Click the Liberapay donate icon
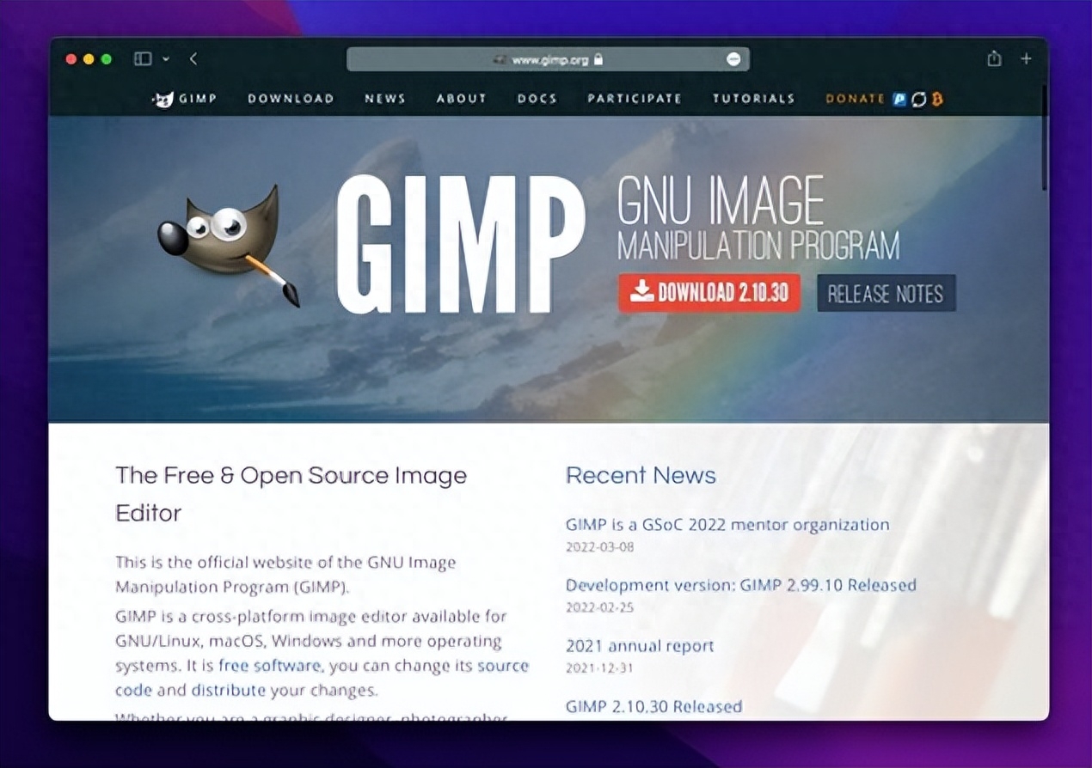The width and height of the screenshot is (1092, 768). 918,99
